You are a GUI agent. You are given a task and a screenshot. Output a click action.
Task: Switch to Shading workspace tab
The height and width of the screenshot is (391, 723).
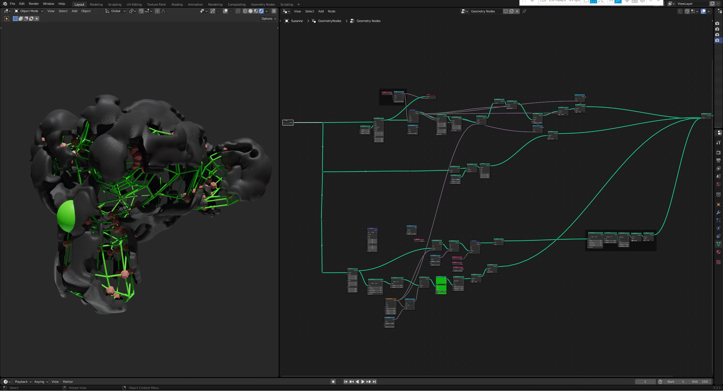pos(177,5)
